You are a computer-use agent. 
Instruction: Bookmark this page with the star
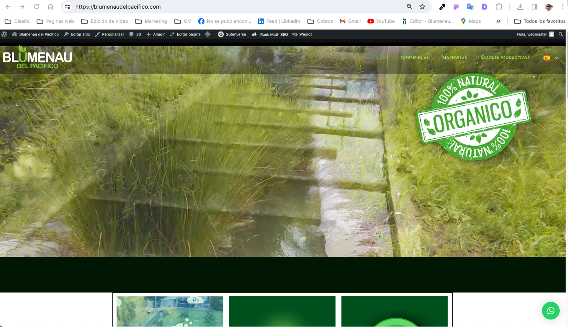422,7
